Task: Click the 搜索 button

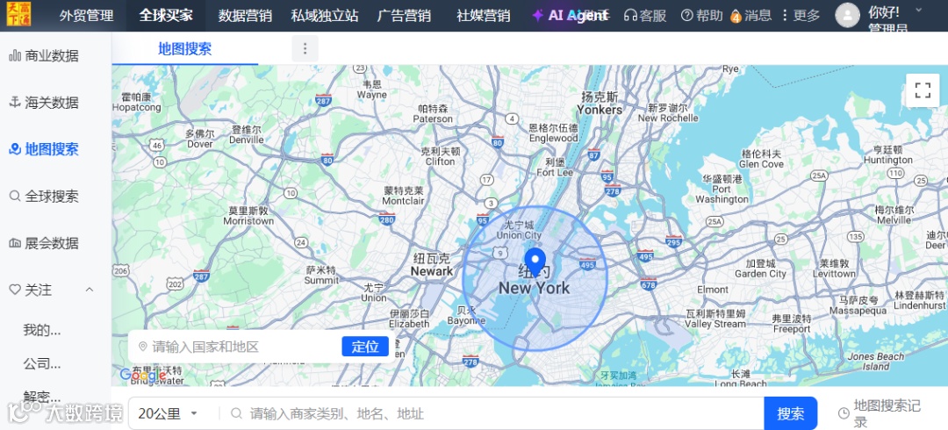Action: [x=791, y=413]
